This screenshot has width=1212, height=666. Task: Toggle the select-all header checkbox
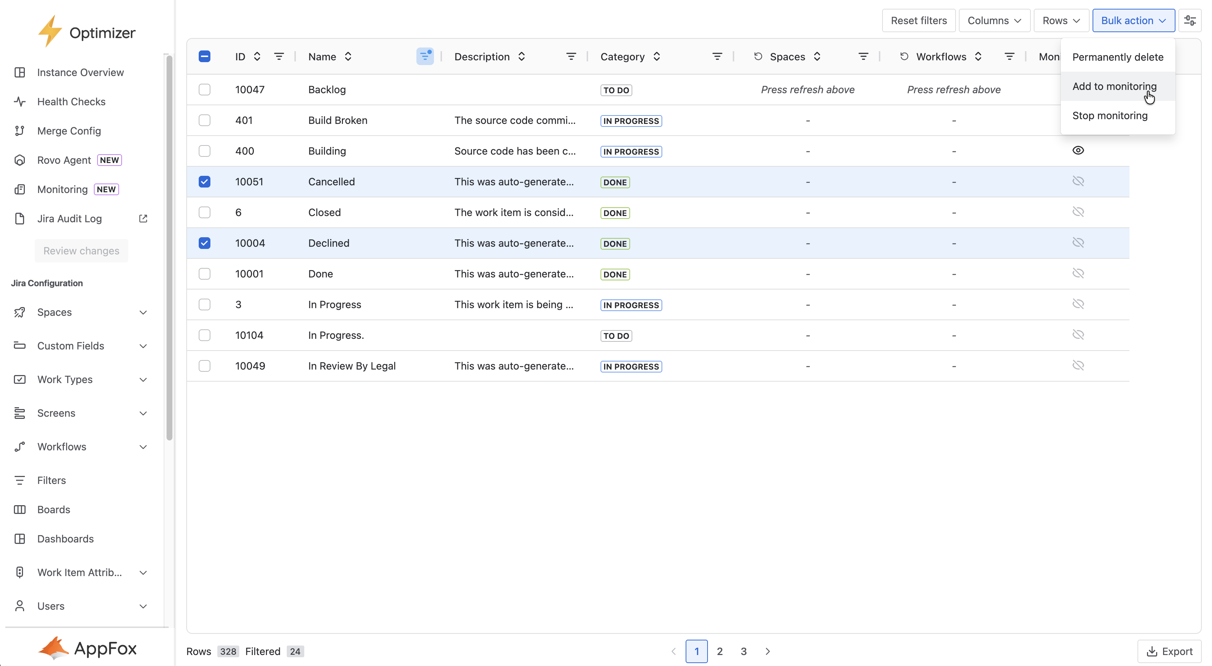pyautogui.click(x=204, y=57)
